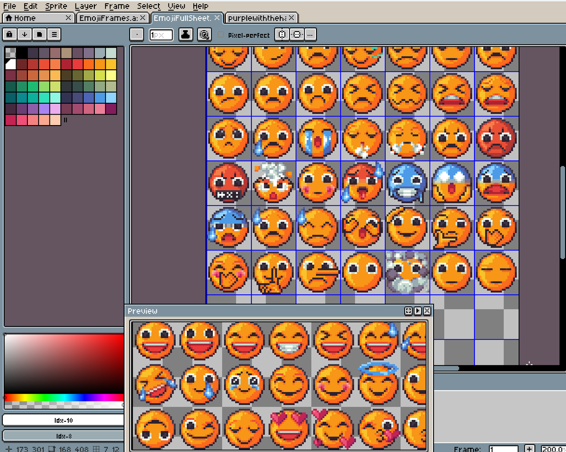Click the expressionless flat-eyed emoji on canvas
566x452 pixels.
496,272
